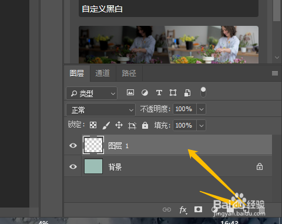
Task: Hide the 背景 layer eye
Action: coord(73,166)
